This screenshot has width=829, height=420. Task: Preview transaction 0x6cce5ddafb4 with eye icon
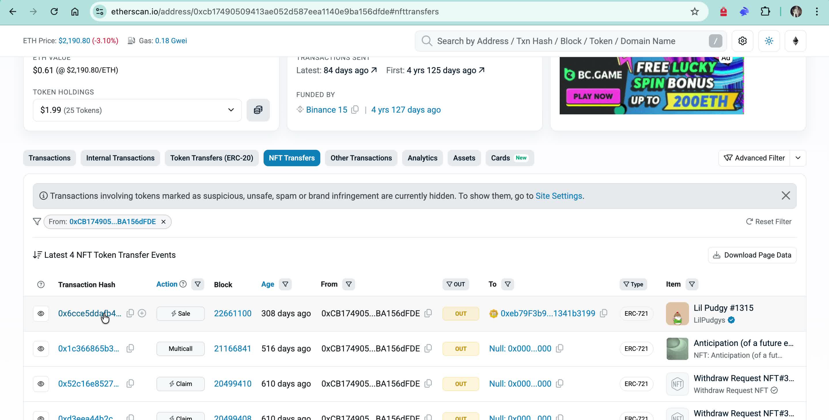41,313
